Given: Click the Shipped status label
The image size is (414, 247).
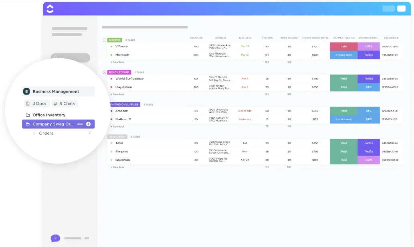Looking at the screenshot, I should [x=115, y=40].
